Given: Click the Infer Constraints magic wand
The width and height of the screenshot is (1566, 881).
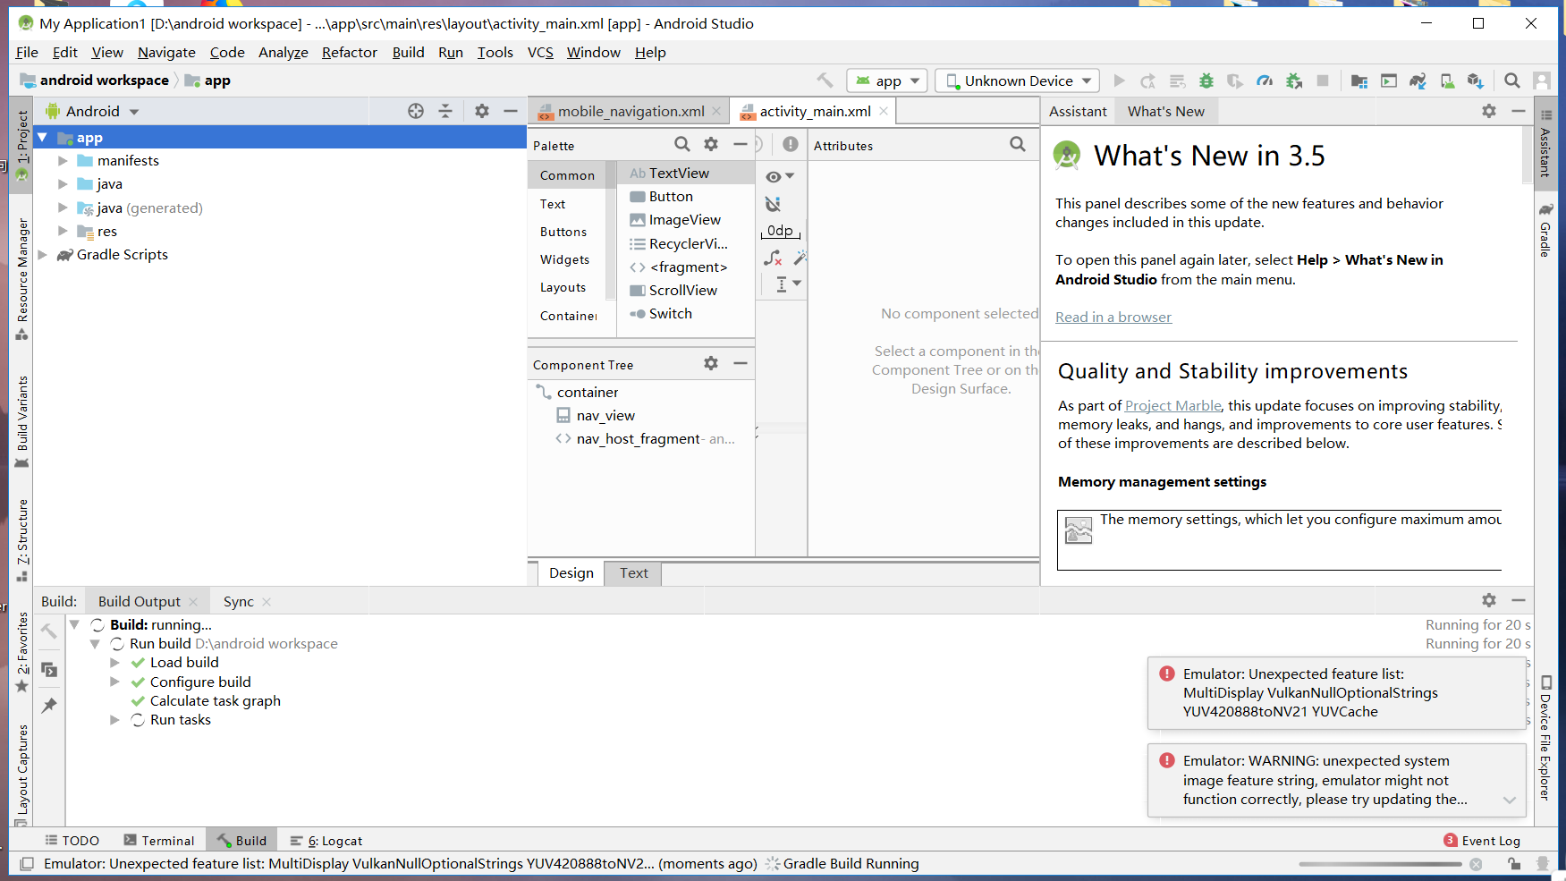Looking at the screenshot, I should click(800, 257).
